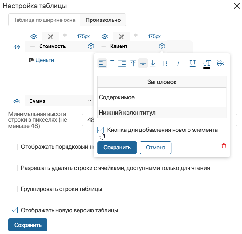Switch to Таблица по ширине окна
The height and width of the screenshot is (234, 242).
[x=44, y=20]
